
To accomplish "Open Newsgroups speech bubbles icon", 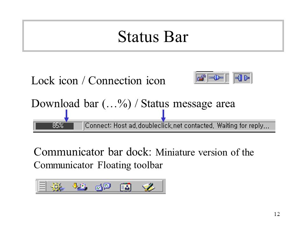I will click(x=103, y=187).
